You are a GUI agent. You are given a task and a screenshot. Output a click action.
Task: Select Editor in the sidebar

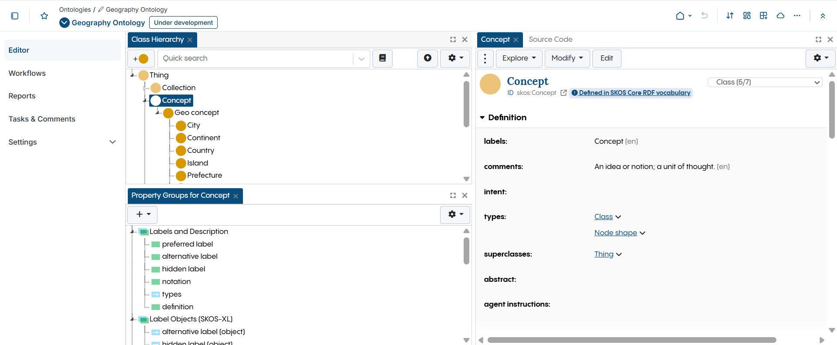click(62, 50)
